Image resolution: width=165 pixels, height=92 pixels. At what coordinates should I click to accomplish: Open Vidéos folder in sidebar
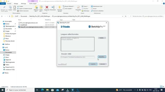7,65
